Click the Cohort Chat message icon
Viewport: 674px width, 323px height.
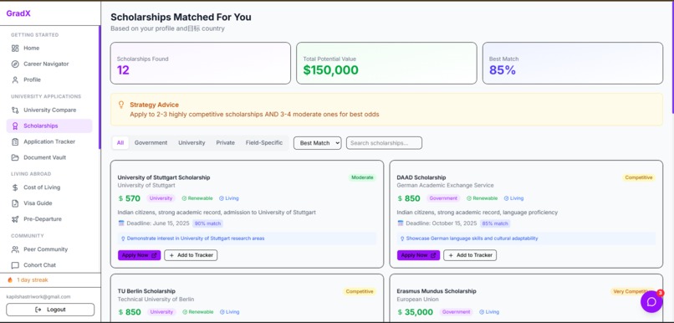tap(15, 265)
